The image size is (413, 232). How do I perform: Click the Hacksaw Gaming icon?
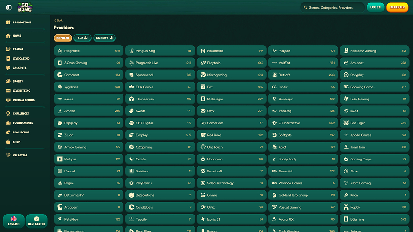[x=346, y=51]
